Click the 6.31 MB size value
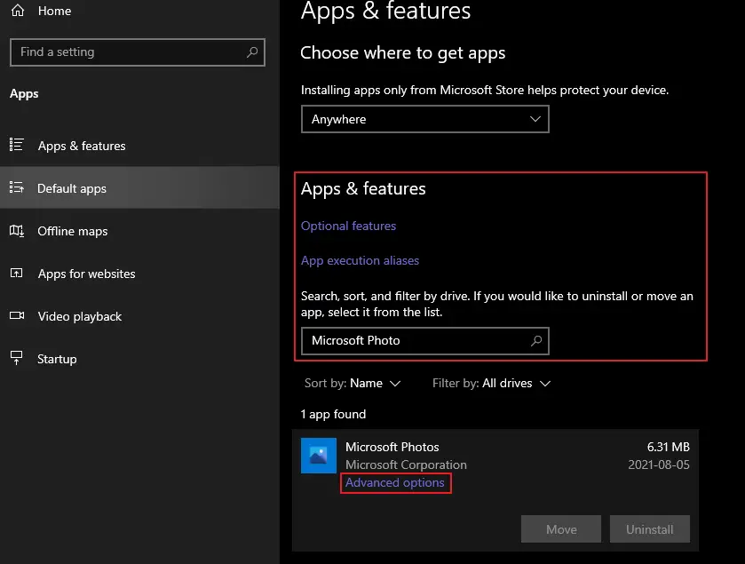The height and width of the screenshot is (564, 745). pyautogui.click(x=668, y=447)
